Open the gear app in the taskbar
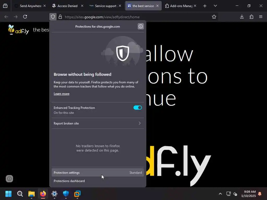Viewport: 267px width, 200px height. coord(54,194)
